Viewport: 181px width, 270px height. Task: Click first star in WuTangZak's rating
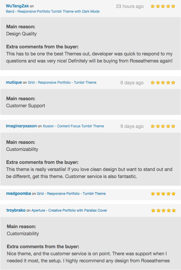153,6
